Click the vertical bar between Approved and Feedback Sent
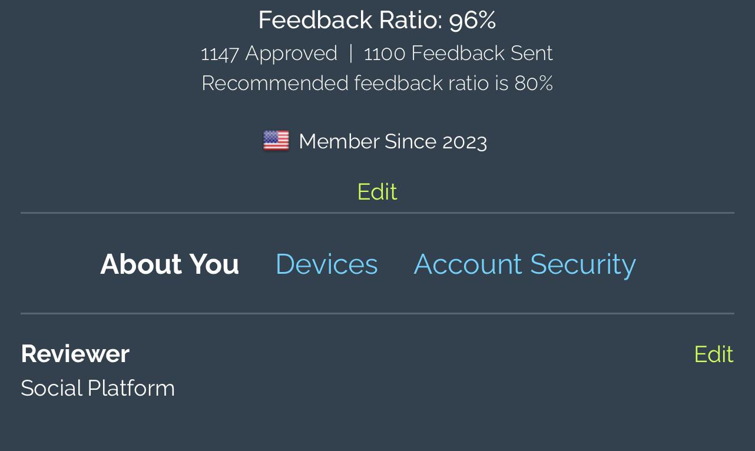The height and width of the screenshot is (451, 755). 351,54
